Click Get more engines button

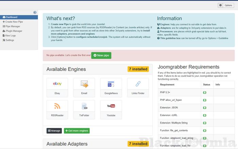76,130
